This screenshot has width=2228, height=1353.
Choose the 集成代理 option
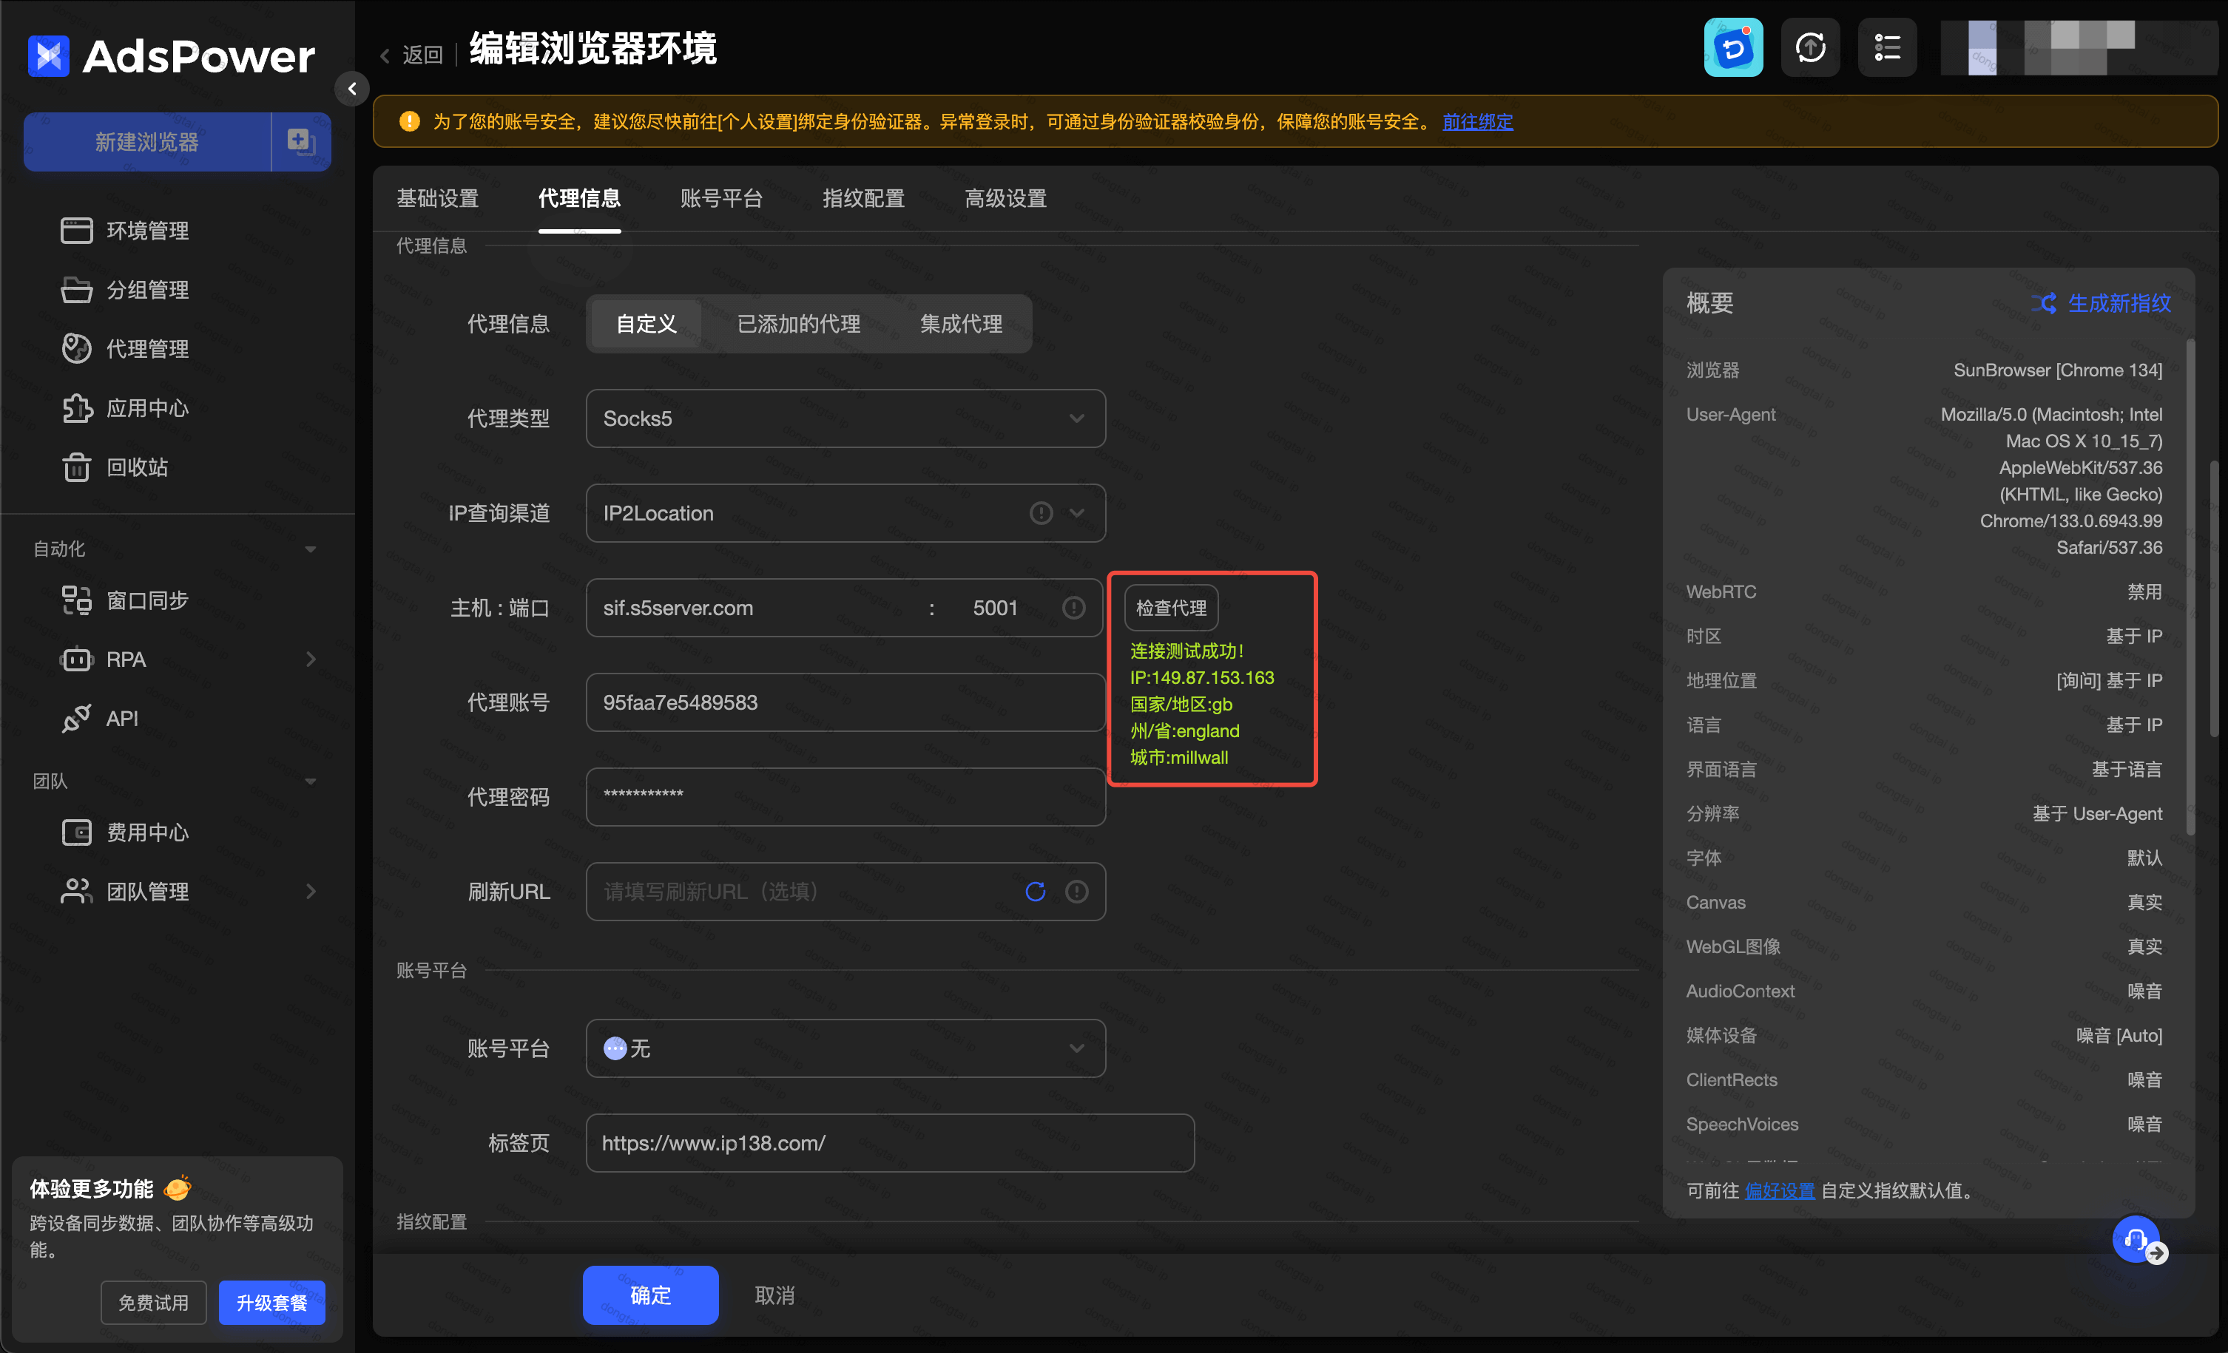point(960,325)
